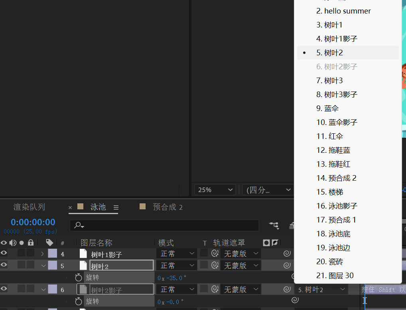Click rotation value 0x -35.0° of layer 5
Screen dimensions: 406x310
click(x=171, y=278)
